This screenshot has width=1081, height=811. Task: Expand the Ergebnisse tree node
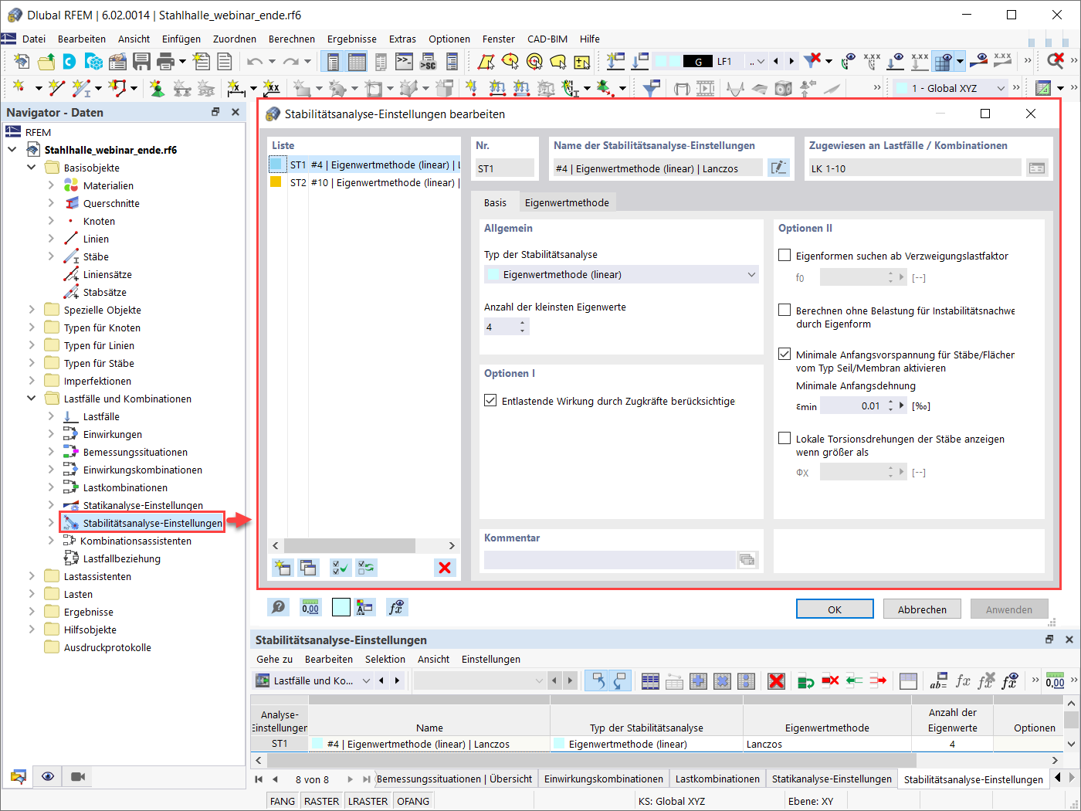[x=32, y=612]
